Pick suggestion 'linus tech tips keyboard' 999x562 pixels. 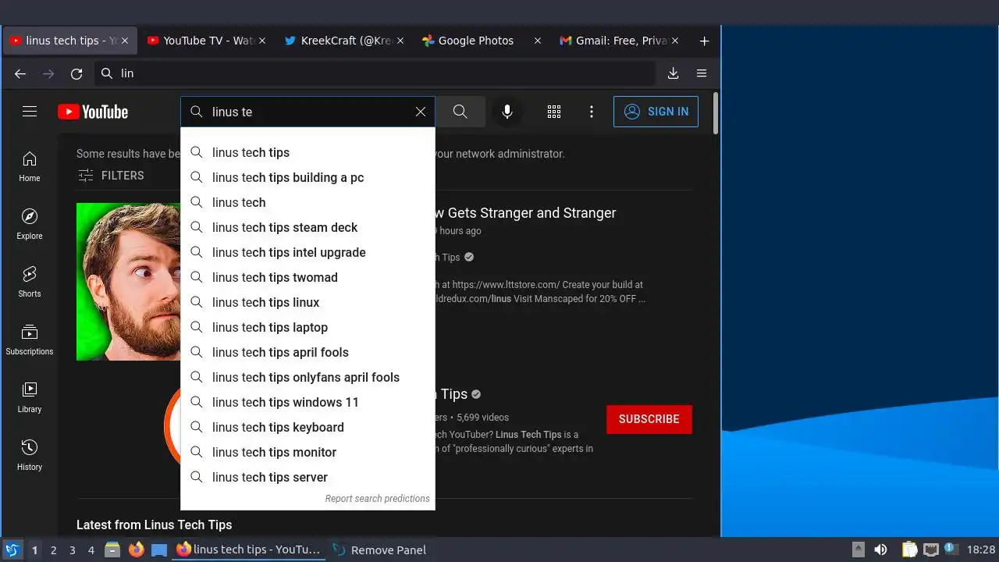308,427
